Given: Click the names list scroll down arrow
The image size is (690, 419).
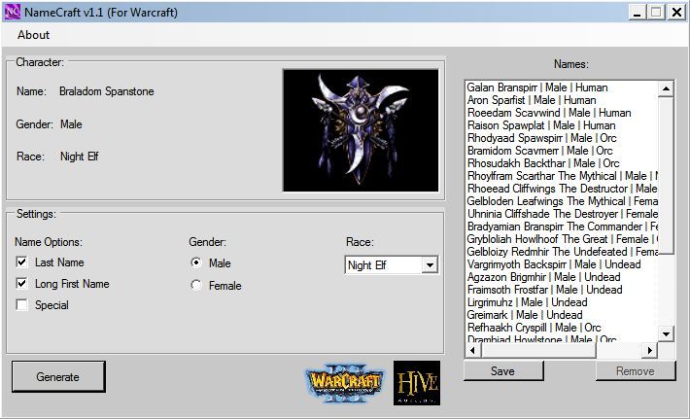Looking at the screenshot, I should click(667, 333).
